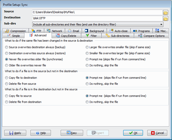Screen dimensions: 172x140
Task: Click the Filter funnel icon tab
Action: pyautogui.click(x=87, y=36)
